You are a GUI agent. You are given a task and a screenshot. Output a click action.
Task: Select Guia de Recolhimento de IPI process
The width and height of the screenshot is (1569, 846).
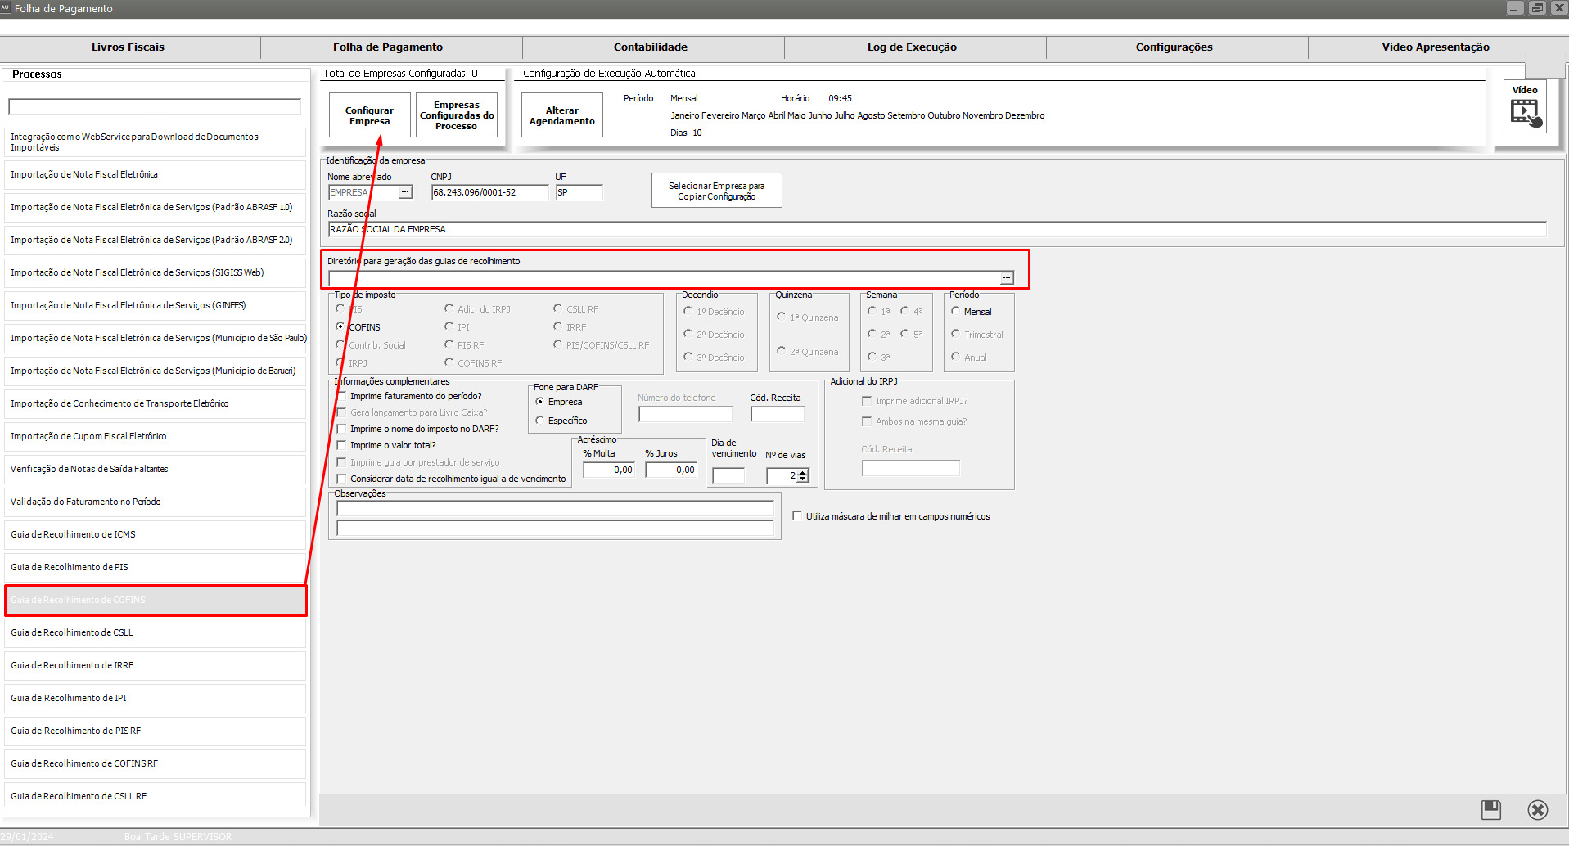click(x=156, y=698)
